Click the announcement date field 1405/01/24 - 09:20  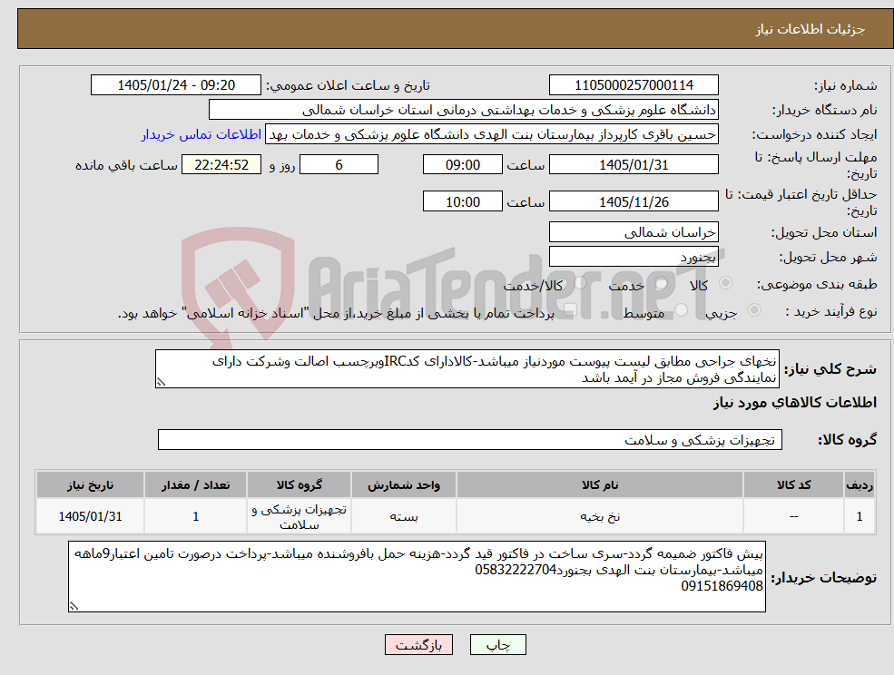click(x=175, y=85)
